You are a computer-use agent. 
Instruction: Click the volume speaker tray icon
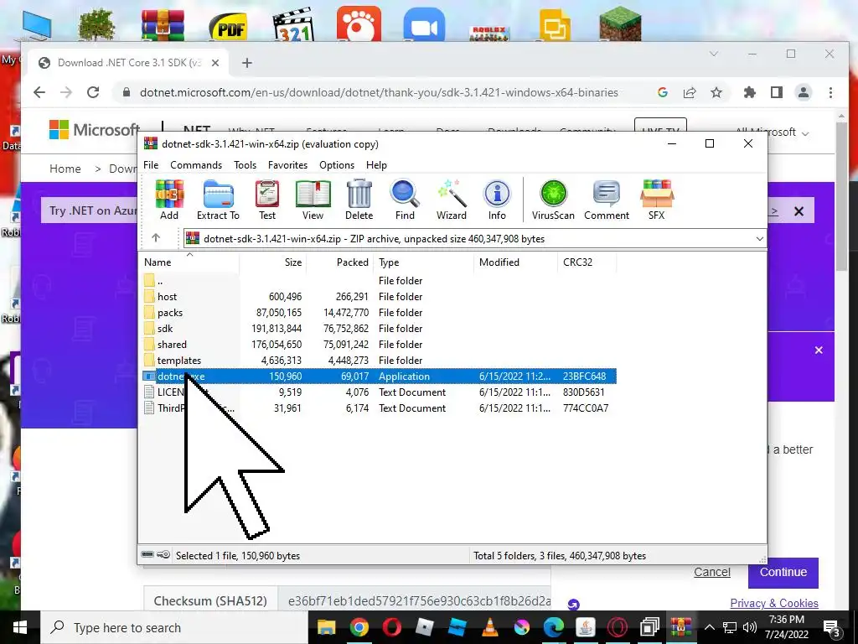750,627
